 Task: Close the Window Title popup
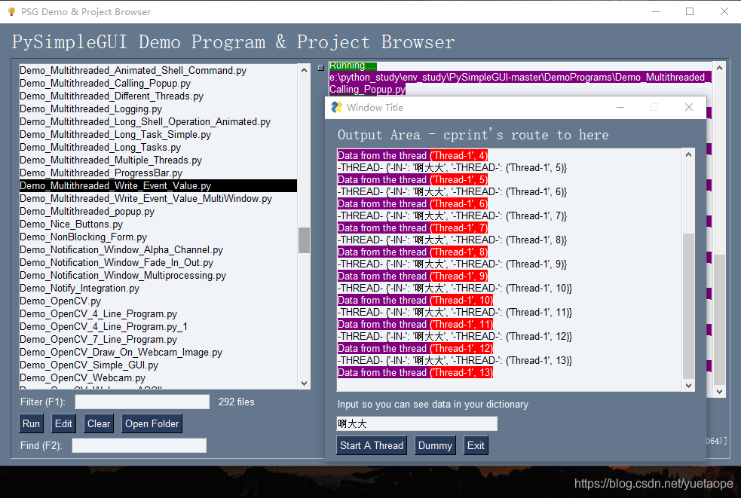(x=689, y=107)
